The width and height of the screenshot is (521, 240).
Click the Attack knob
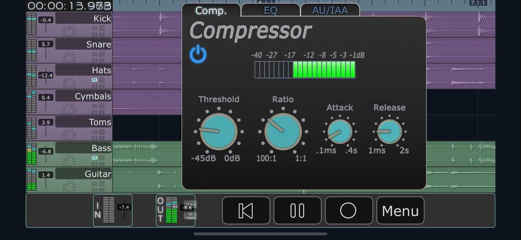click(x=340, y=132)
